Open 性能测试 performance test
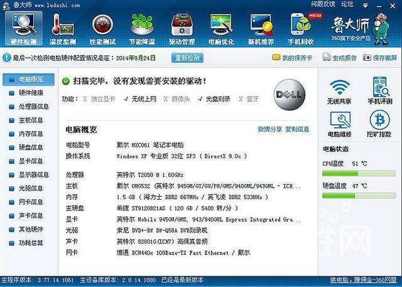This screenshot has height=287, width=402. [102, 30]
